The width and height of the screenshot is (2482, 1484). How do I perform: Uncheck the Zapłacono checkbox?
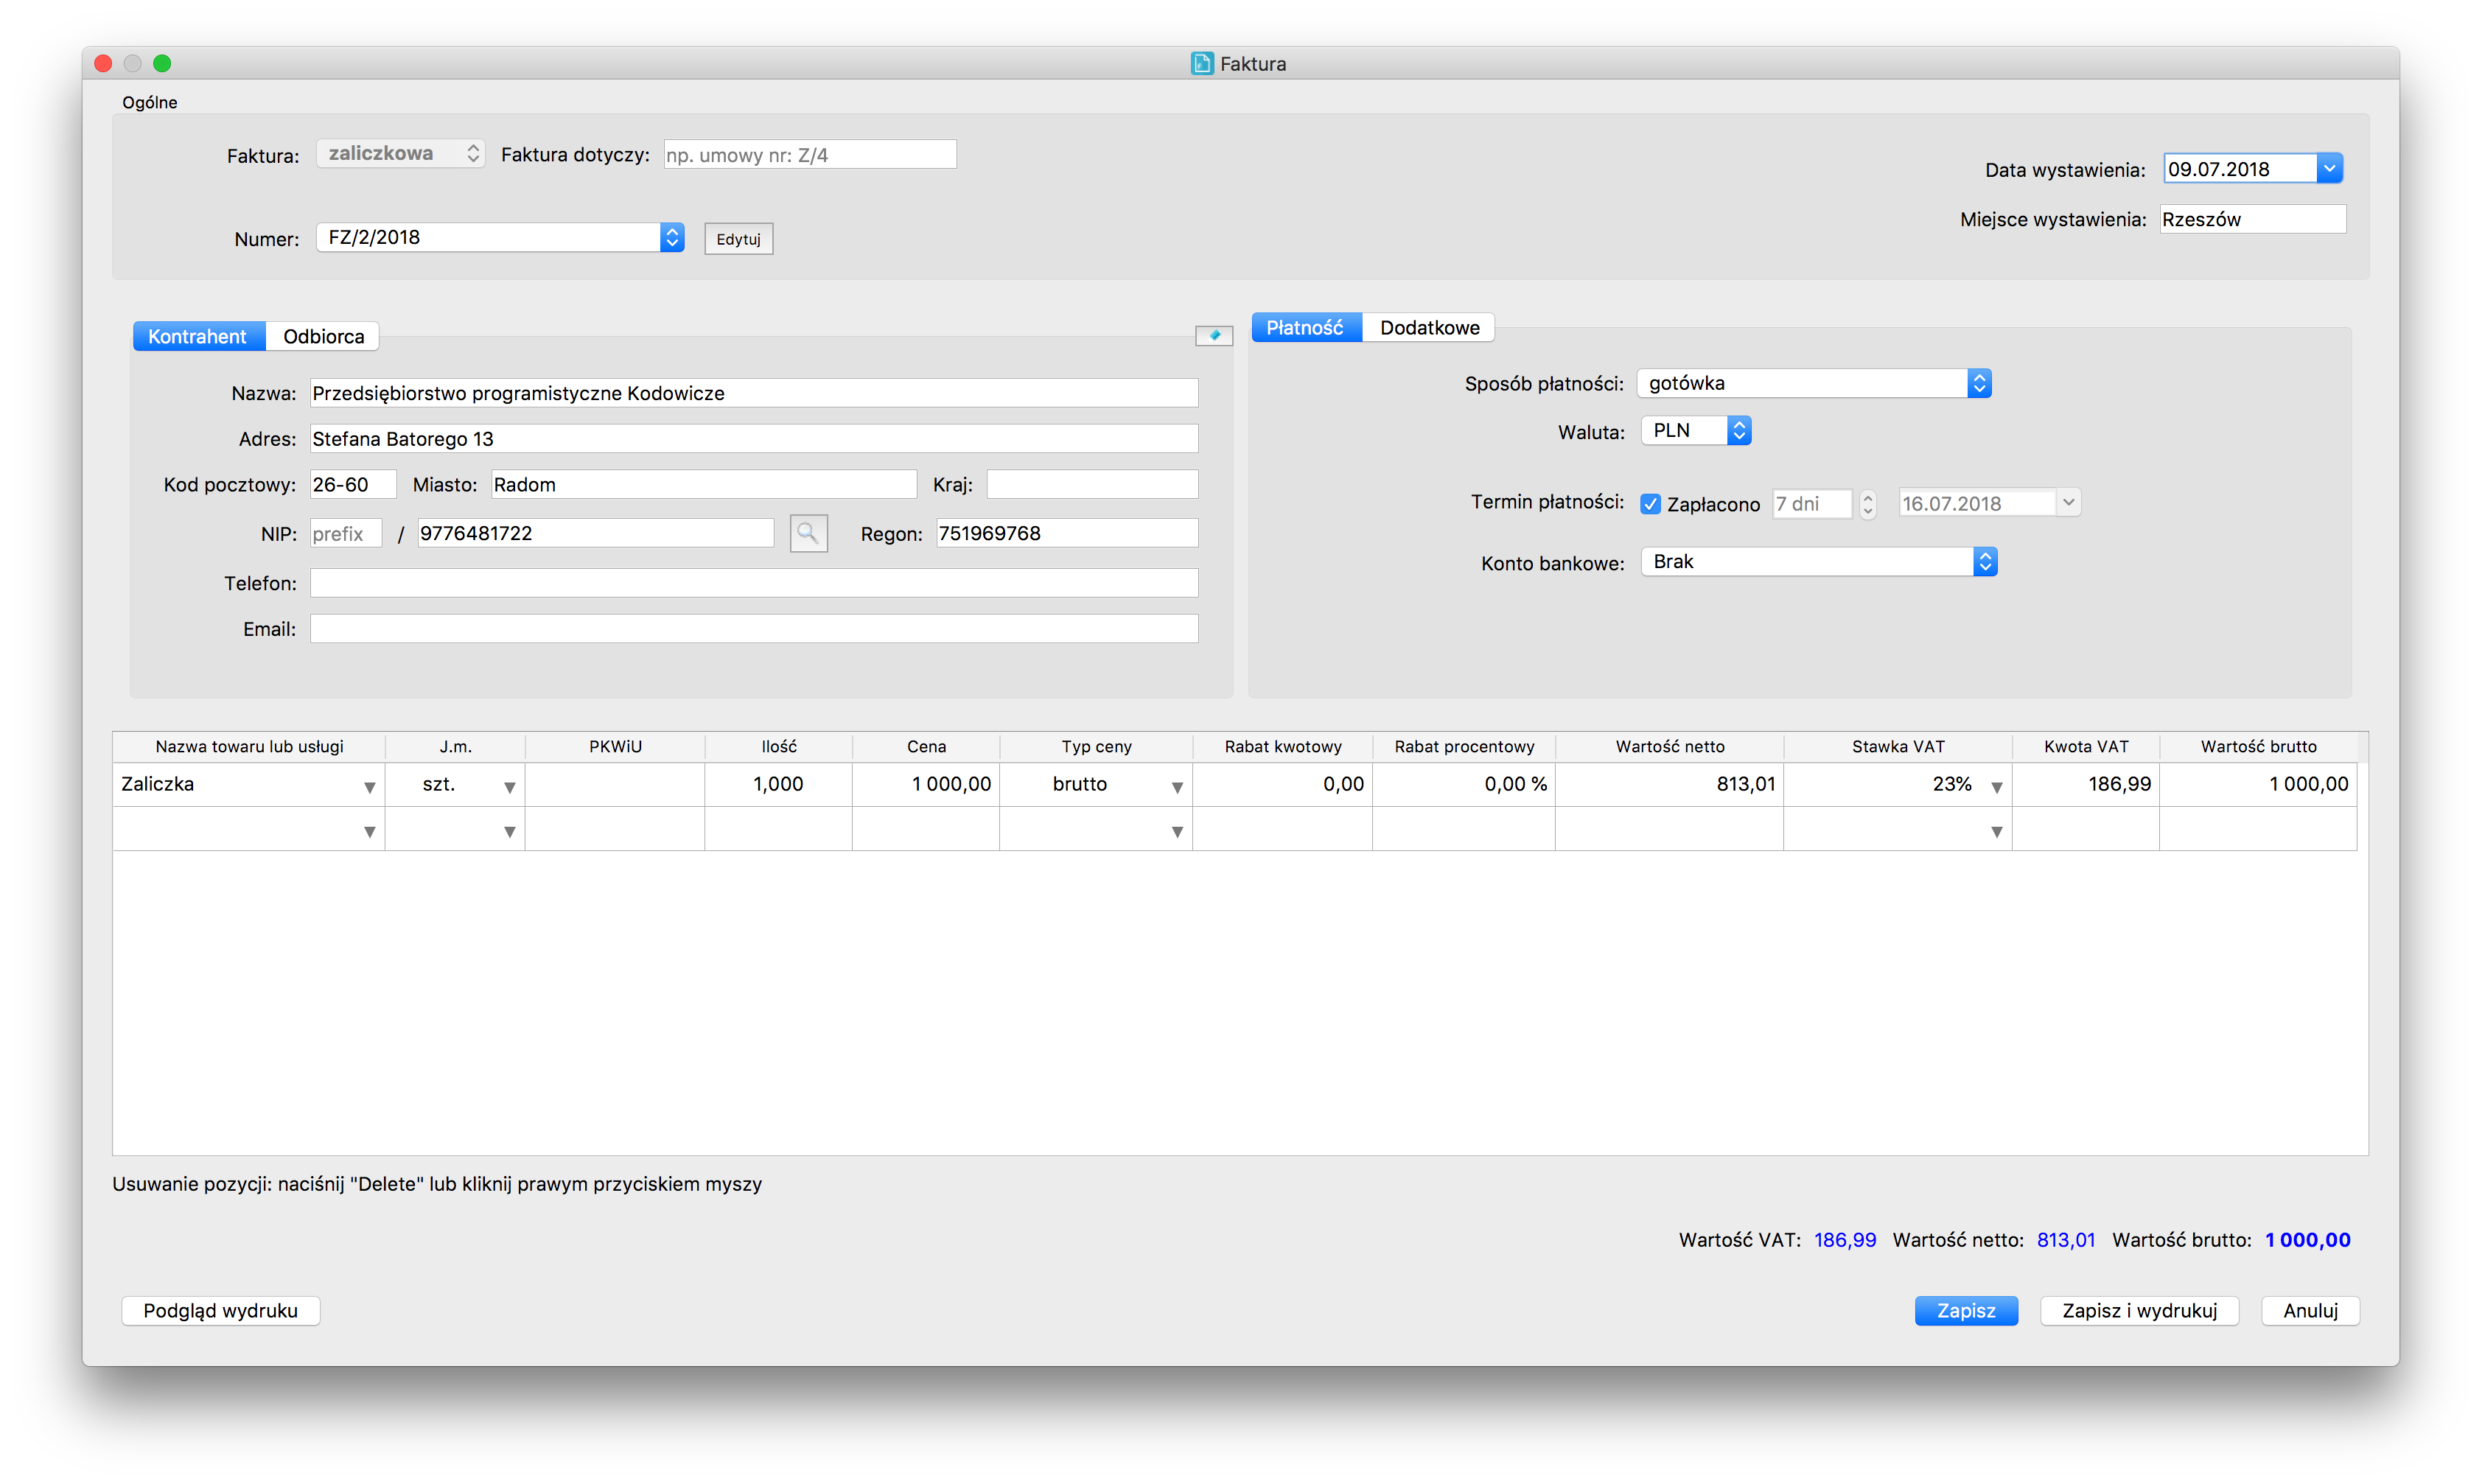coord(1650,504)
